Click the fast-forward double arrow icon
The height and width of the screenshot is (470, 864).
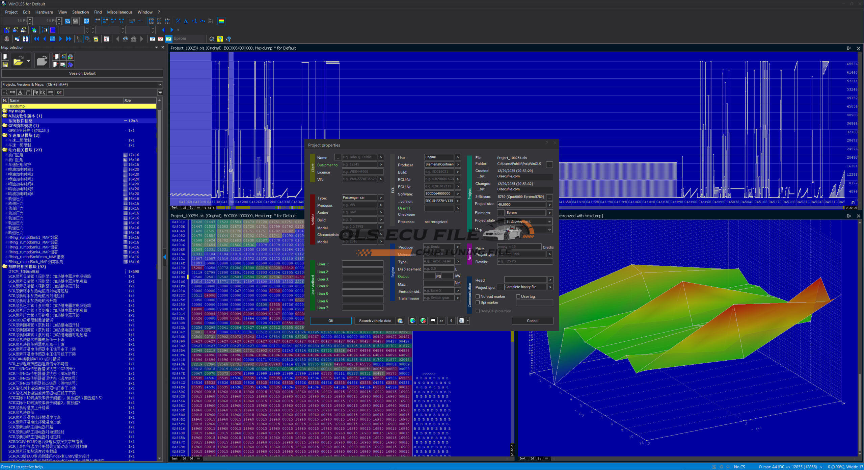pos(69,39)
